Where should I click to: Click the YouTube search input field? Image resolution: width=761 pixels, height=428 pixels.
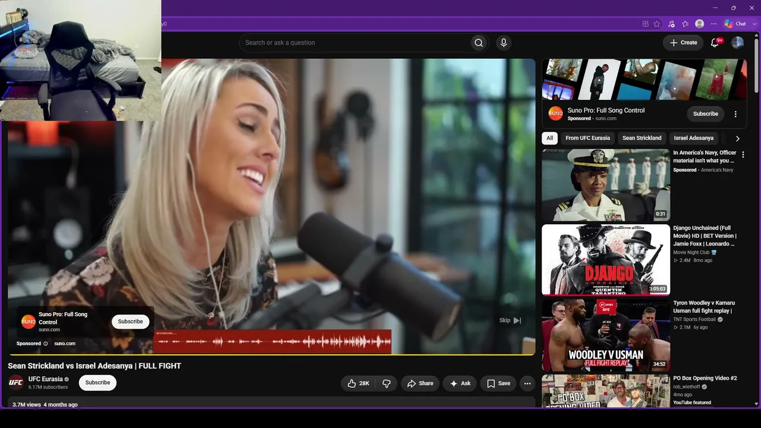[x=354, y=43]
